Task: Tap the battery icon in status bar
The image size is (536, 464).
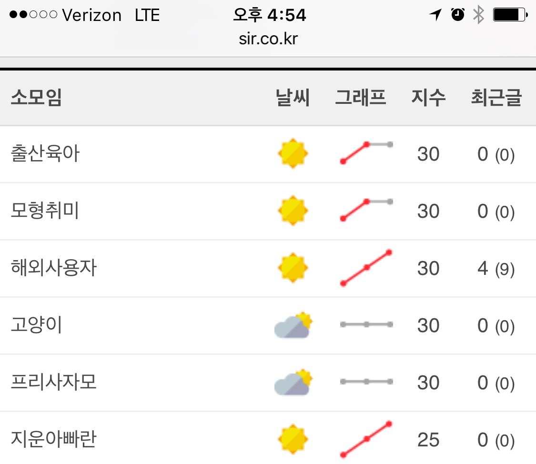Action: (509, 15)
